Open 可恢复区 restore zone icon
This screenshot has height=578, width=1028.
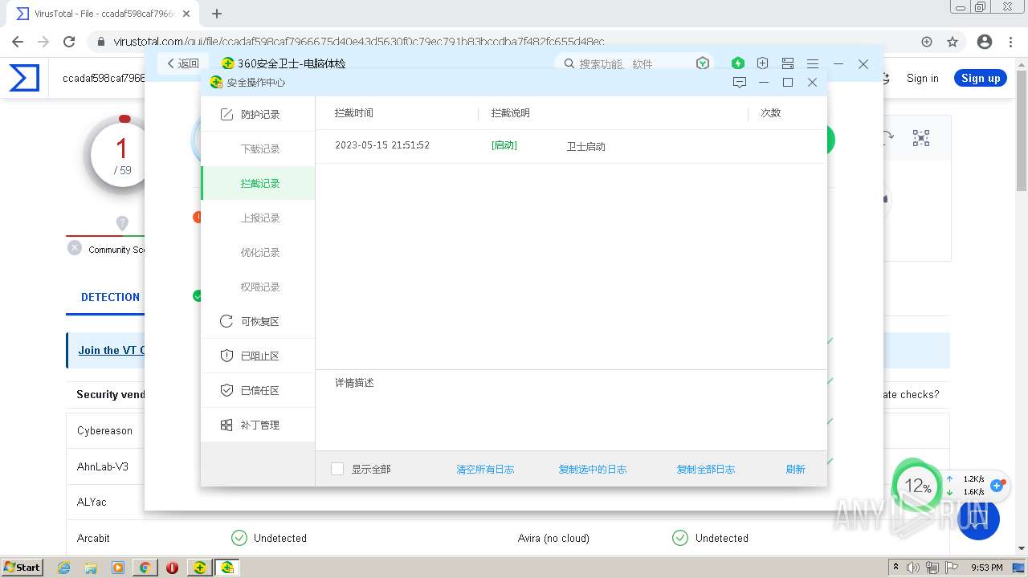coord(226,321)
